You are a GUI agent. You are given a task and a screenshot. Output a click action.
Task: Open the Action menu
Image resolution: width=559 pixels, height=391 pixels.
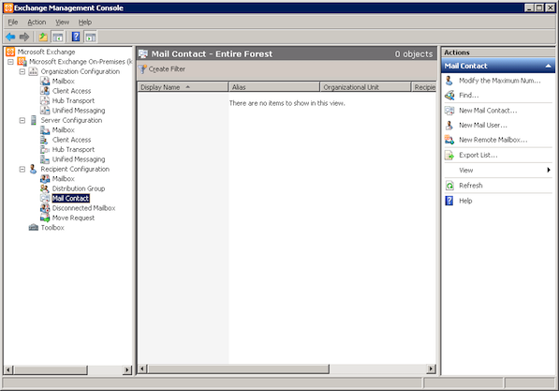(x=37, y=23)
